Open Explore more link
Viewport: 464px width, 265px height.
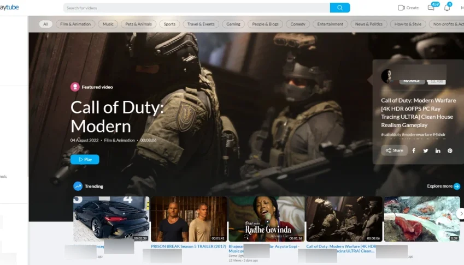pos(440,186)
